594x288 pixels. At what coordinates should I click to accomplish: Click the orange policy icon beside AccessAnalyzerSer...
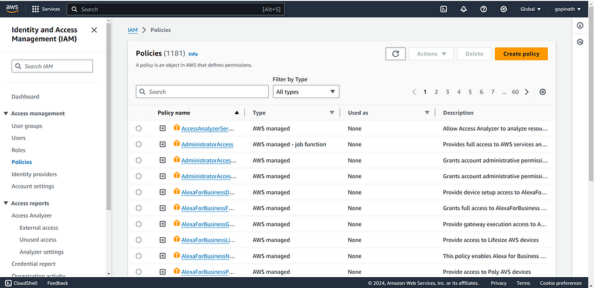[x=177, y=128]
